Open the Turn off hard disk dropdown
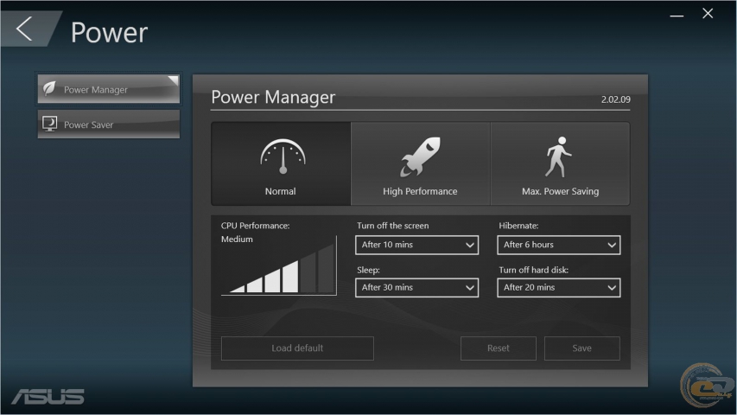 (559, 288)
